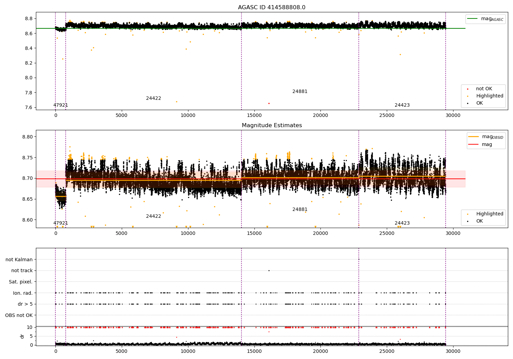Click the 'Sat. pixel.' axis label
Image resolution: width=513 pixels, height=359 pixels.
pos(21,282)
